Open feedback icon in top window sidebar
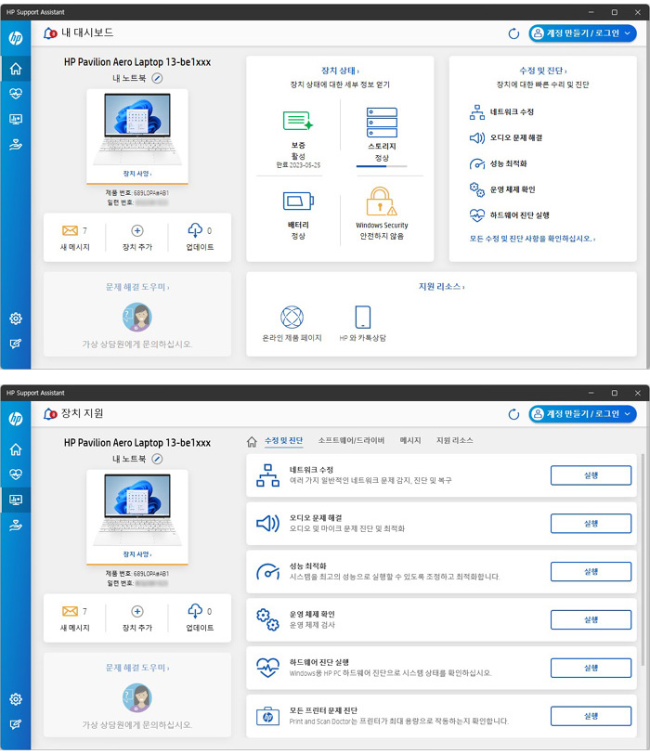650x754 pixels. click(x=16, y=344)
